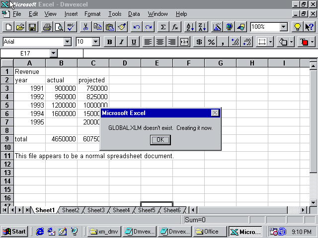Screen dimensions: 318x238
Task: Open the Name Box dropdown arrow
Action: pos(53,53)
